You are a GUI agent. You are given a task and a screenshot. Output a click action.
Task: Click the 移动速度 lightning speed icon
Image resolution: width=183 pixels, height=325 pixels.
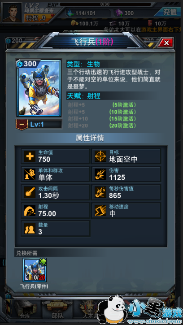(100, 210)
